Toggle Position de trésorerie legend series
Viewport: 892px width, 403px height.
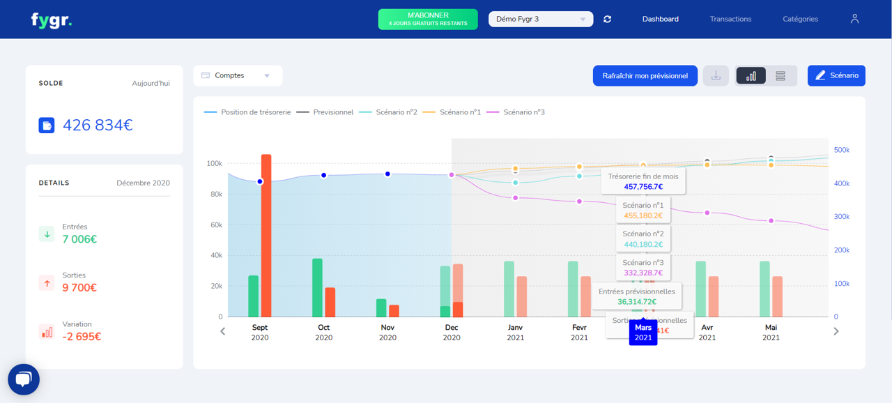click(x=247, y=112)
